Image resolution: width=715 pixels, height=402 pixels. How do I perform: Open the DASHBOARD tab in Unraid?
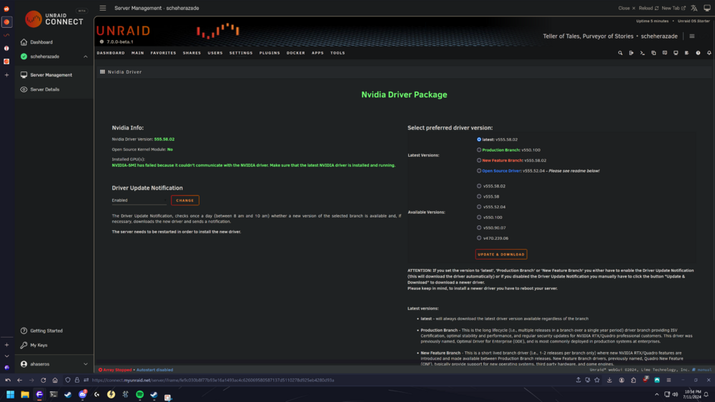tap(111, 53)
